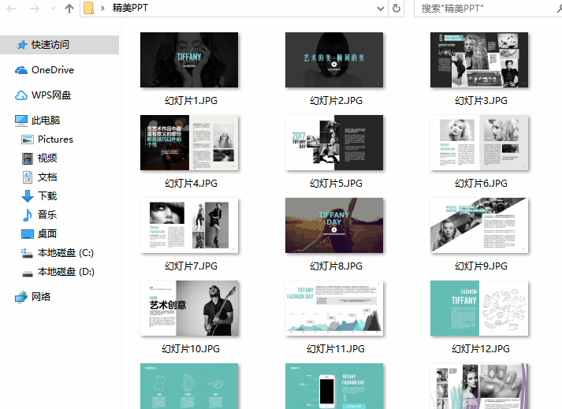Image resolution: width=562 pixels, height=409 pixels.
Task: Click file name 幻灯片11.JPG
Action: [336, 349]
